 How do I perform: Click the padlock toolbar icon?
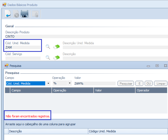point(35,14)
